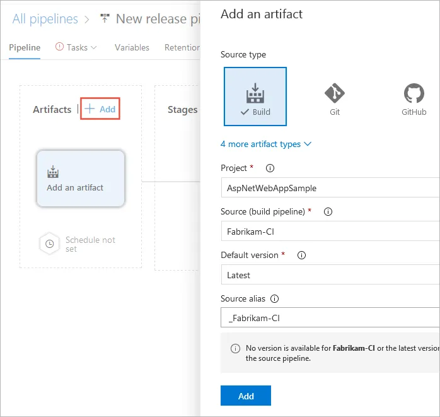Viewport: 440px width, 417px height.
Task: Click the release pipeline icon in breadcrumb
Action: pyautogui.click(x=105, y=19)
